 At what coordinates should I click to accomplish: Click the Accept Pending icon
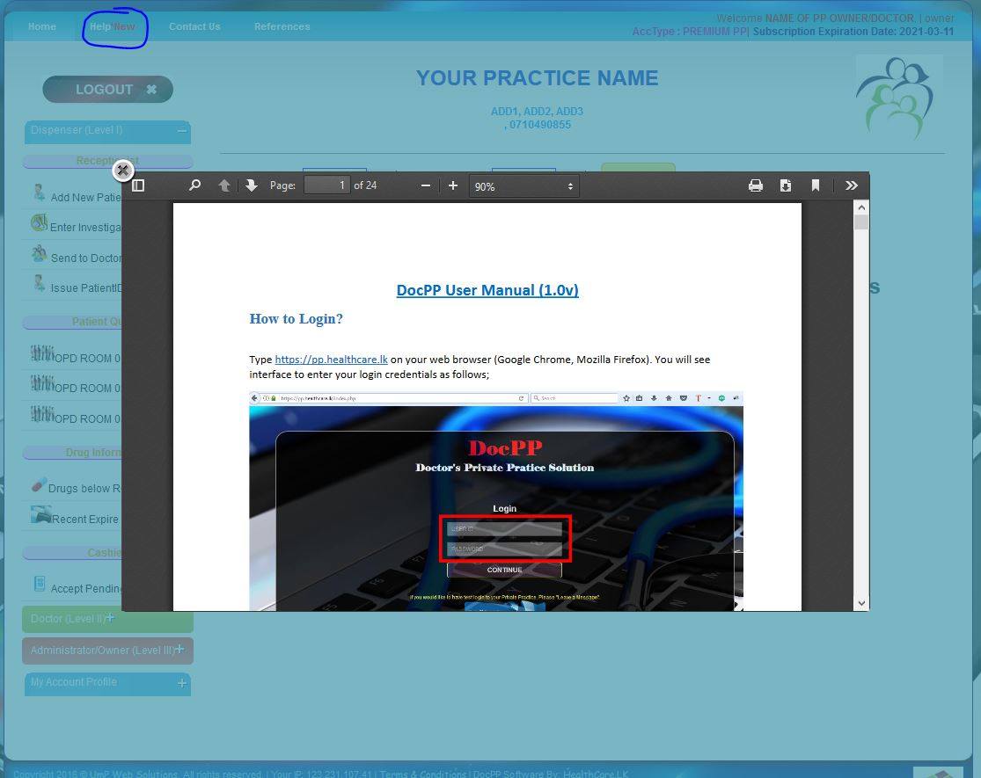(x=40, y=585)
